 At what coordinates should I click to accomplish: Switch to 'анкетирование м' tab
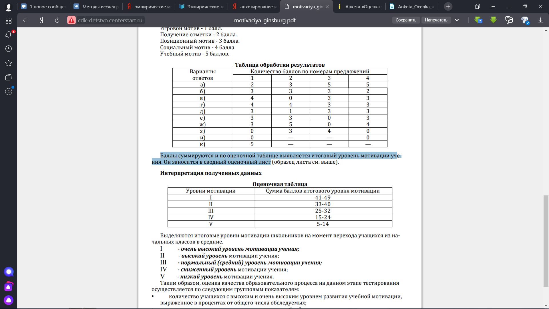254,7
